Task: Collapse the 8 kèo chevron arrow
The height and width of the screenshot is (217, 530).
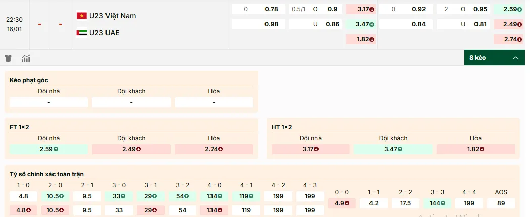Action: (x=515, y=58)
